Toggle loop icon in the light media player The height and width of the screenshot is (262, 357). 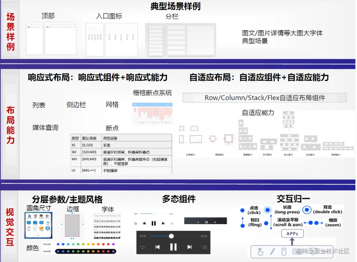coord(136,224)
